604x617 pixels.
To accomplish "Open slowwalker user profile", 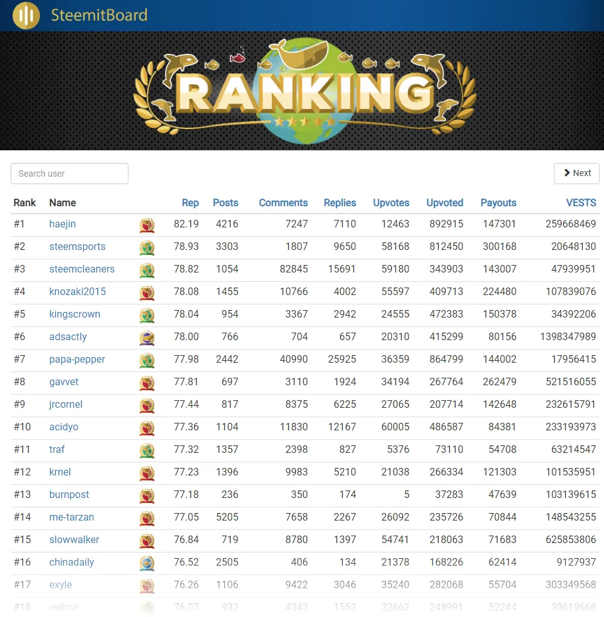I will point(74,539).
